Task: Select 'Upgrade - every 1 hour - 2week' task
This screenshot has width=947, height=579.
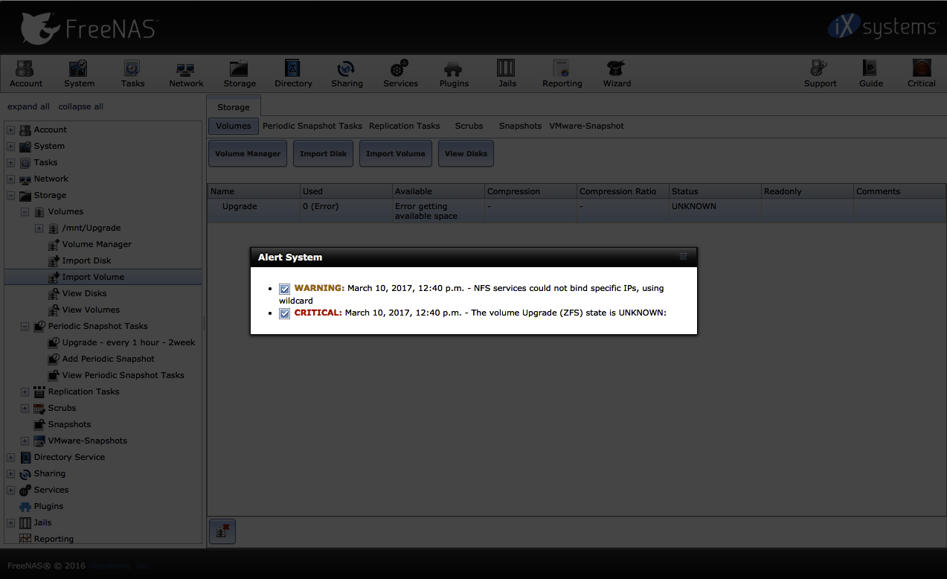Action: tap(129, 342)
